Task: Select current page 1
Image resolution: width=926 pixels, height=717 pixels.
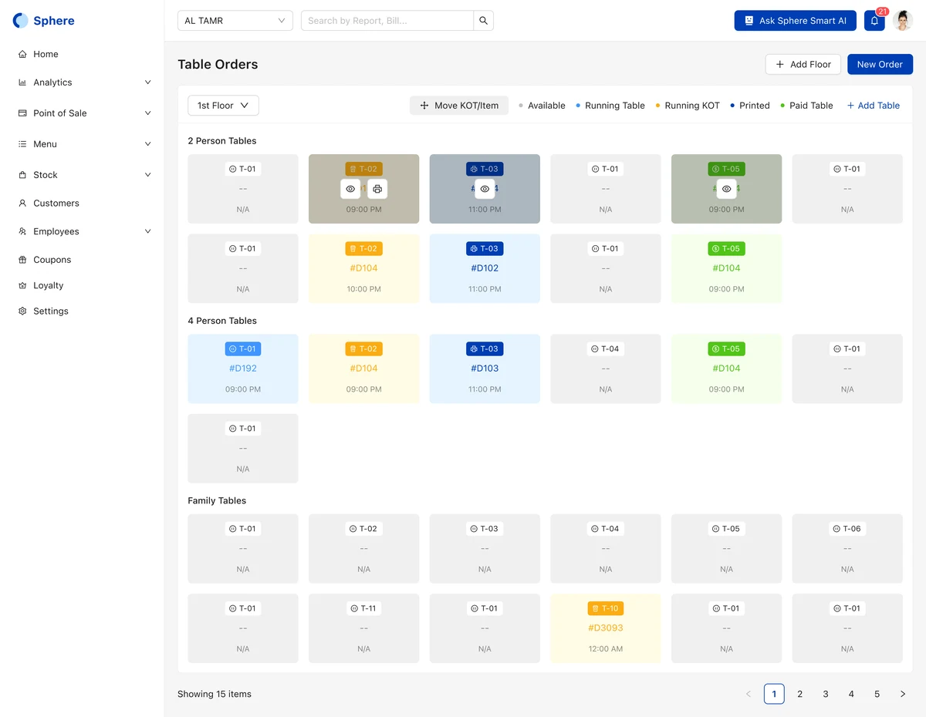Action: (774, 694)
